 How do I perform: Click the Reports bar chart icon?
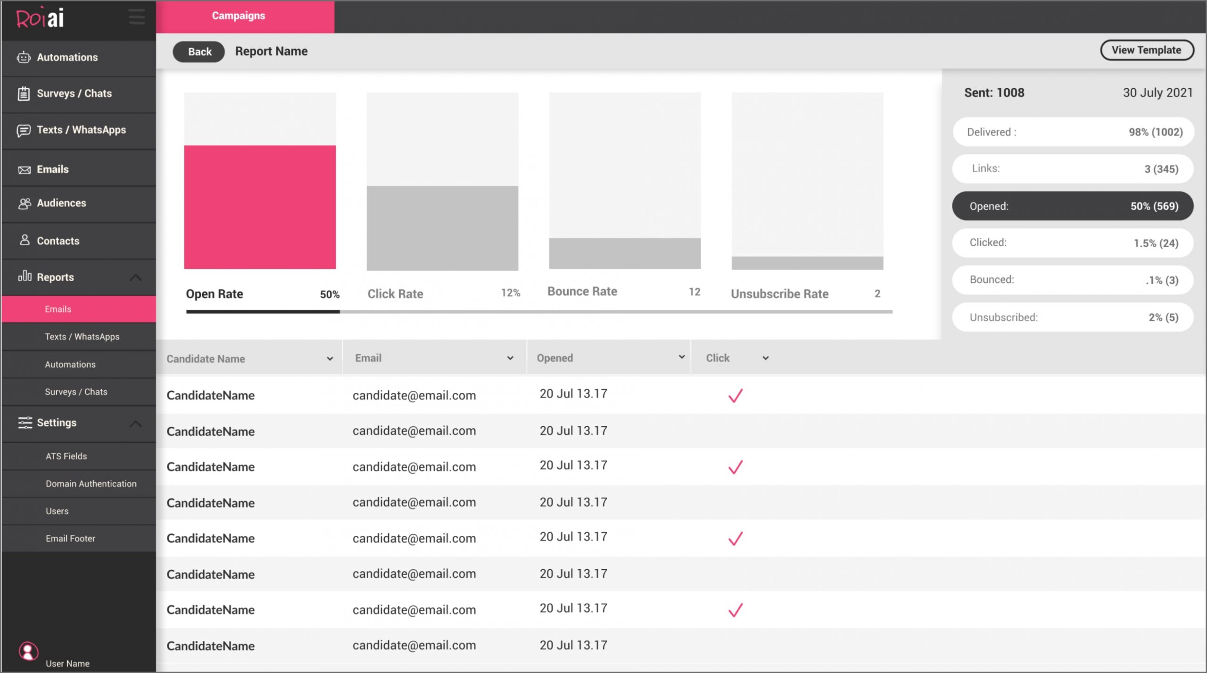25,276
